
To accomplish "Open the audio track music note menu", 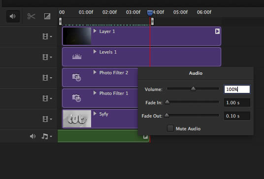I will [47, 136].
